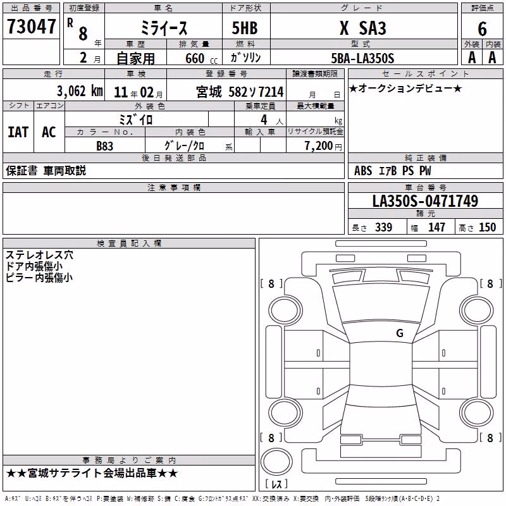Select inspector note ドア内張傷小
This screenshot has height=506, width=506.
tap(34, 266)
